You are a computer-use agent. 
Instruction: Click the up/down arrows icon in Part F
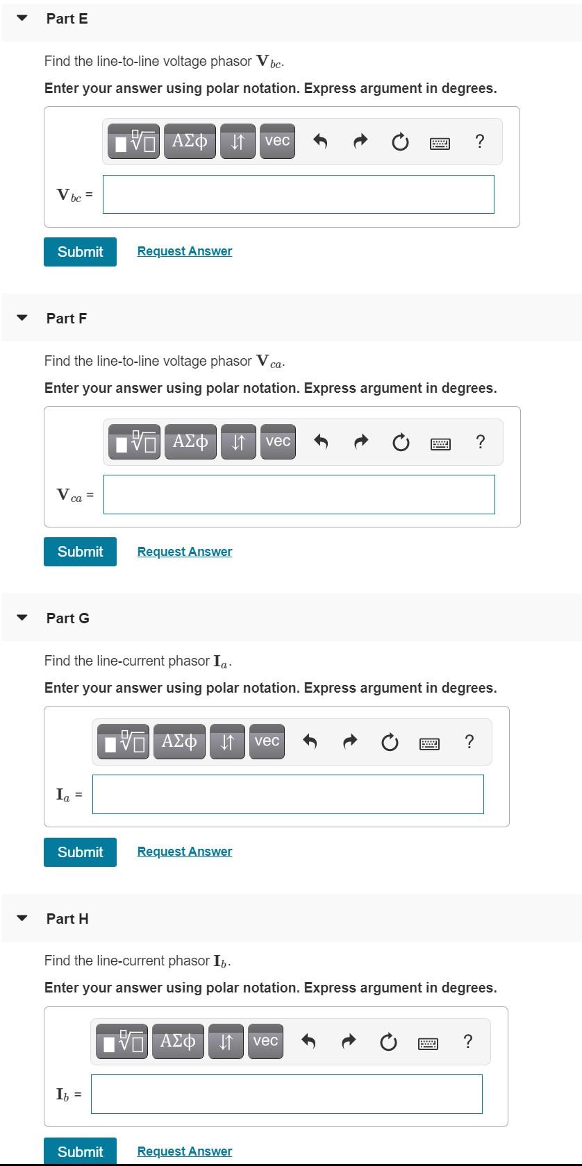tap(237, 441)
